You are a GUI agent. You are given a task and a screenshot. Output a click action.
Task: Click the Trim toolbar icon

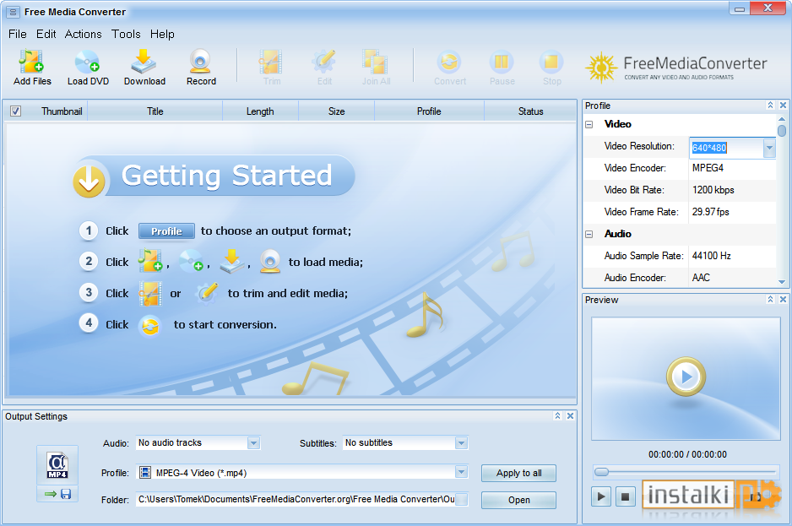pyautogui.click(x=271, y=62)
